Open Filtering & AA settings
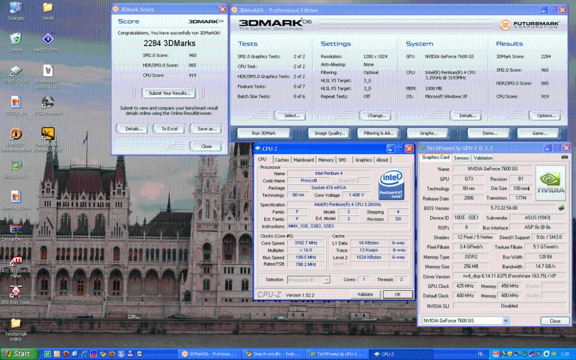This screenshot has width=576, height=360. [378, 133]
